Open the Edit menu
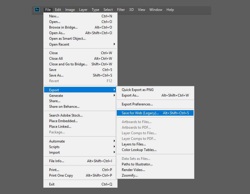Image resolution: width=250 pixels, height=194 pixels. pos(58,10)
